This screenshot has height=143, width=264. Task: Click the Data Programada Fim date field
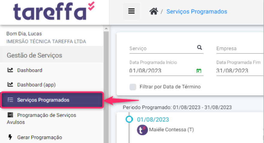(x=240, y=70)
